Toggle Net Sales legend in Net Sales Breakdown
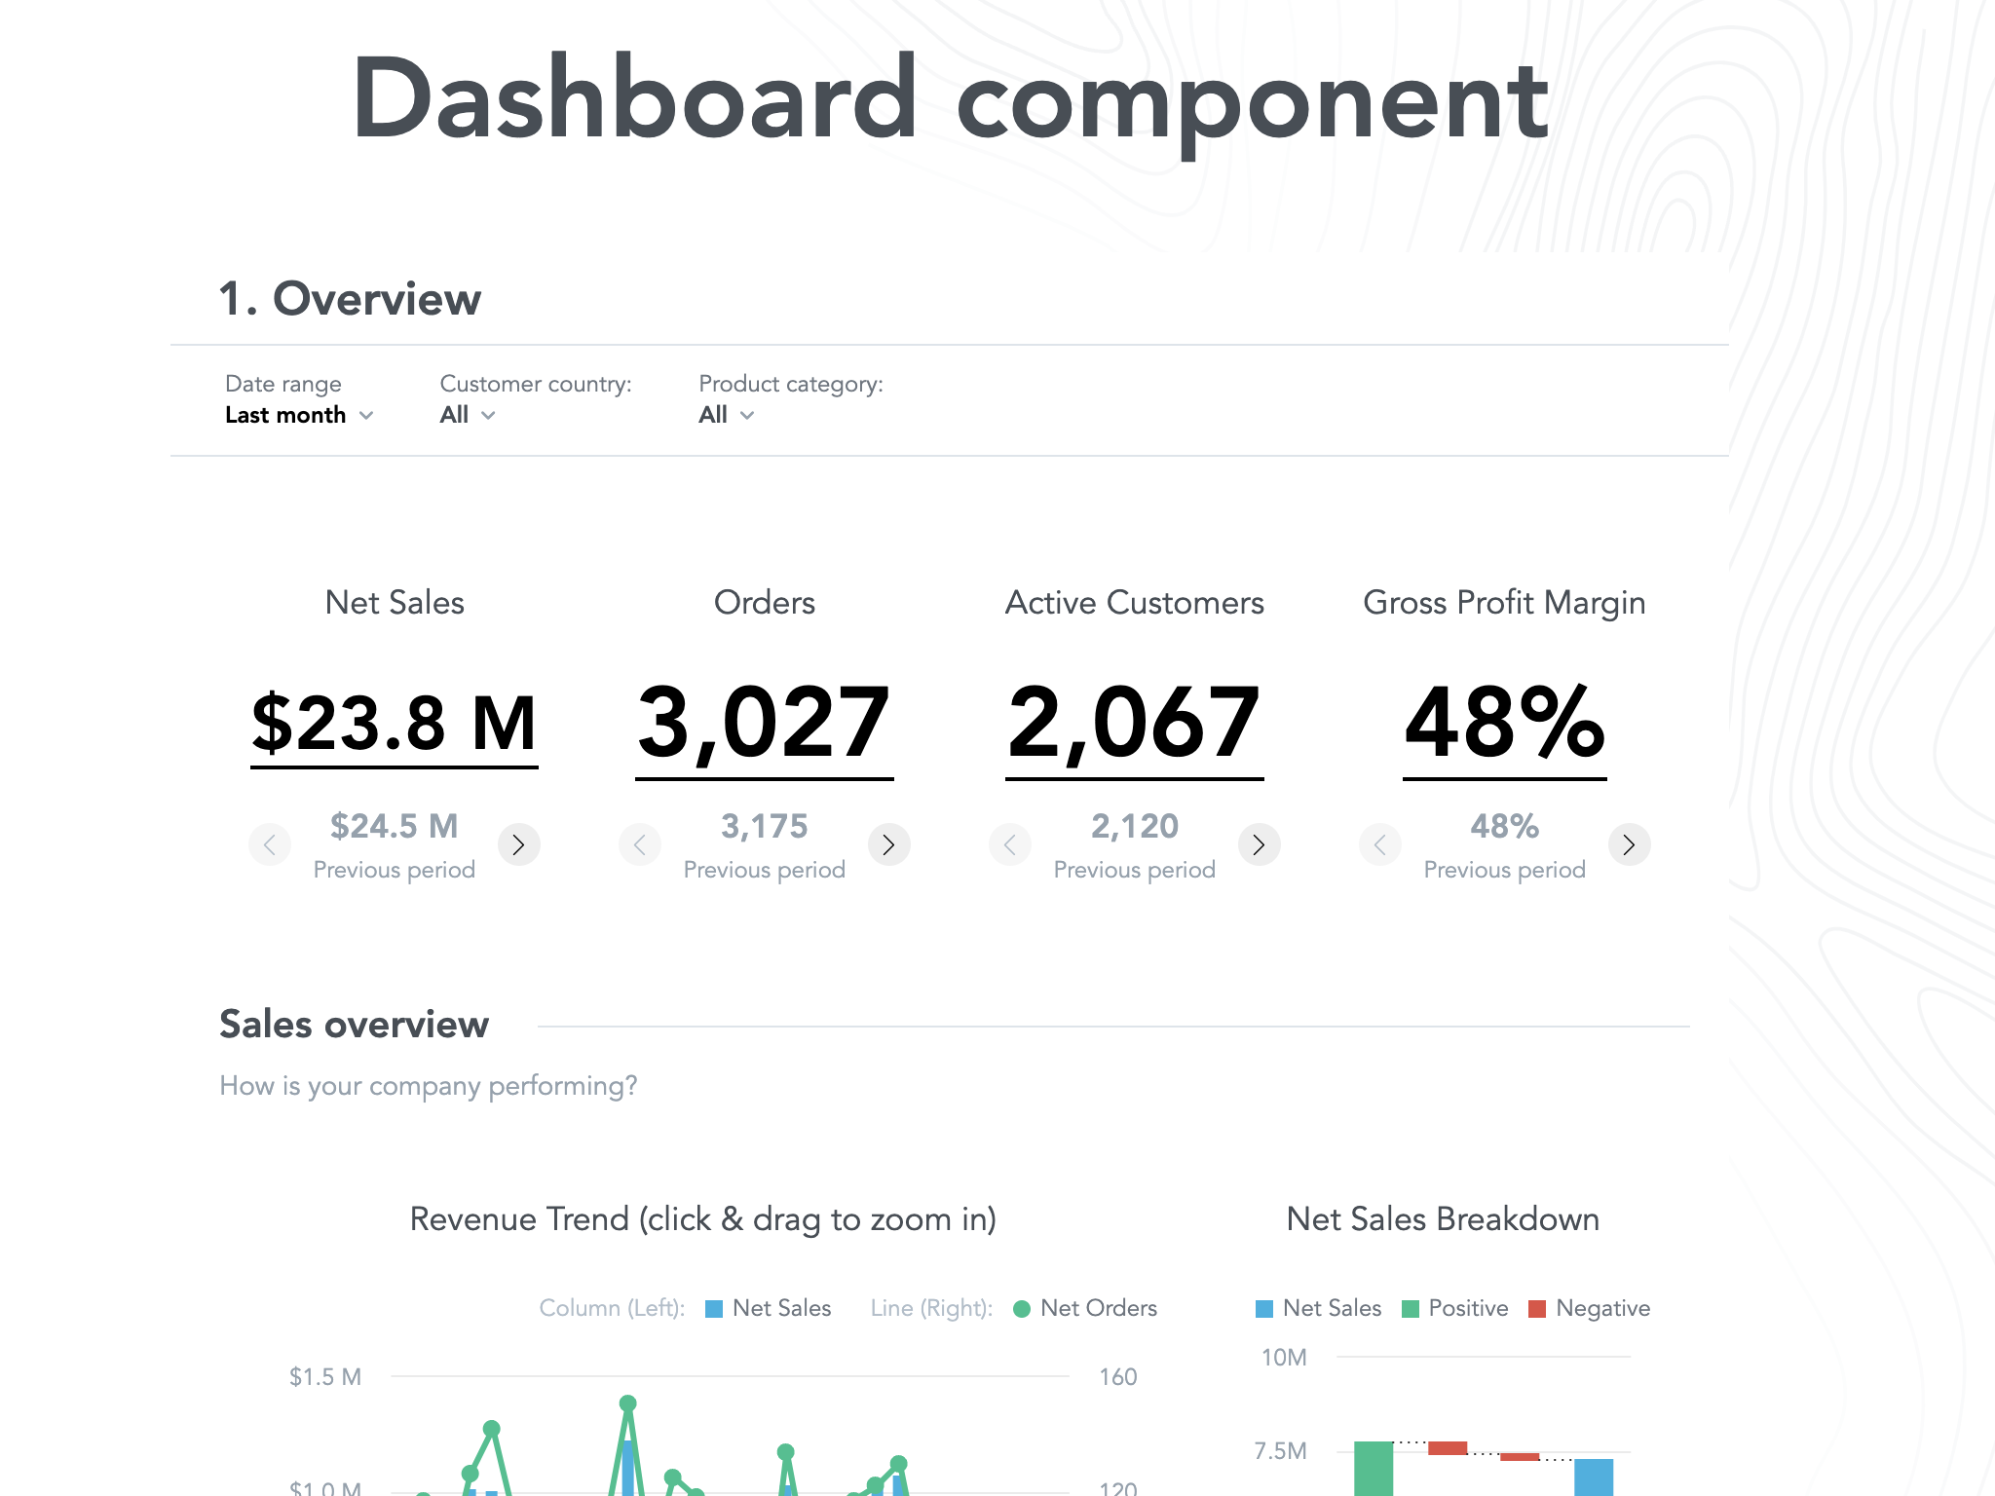 point(1319,1308)
